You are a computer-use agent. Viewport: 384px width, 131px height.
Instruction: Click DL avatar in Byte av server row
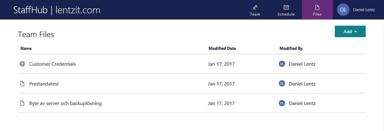pyautogui.click(x=282, y=103)
